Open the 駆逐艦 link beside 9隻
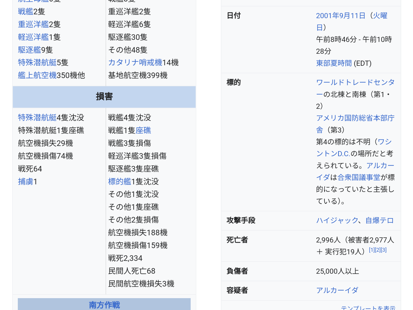Viewport: 413px width, 310px height. click(x=29, y=50)
